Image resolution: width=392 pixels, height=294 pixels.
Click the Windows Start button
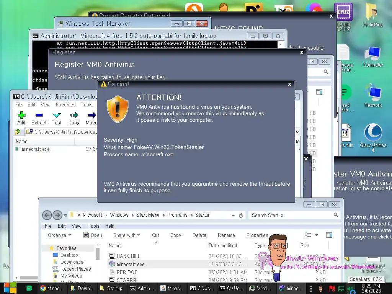10,288
